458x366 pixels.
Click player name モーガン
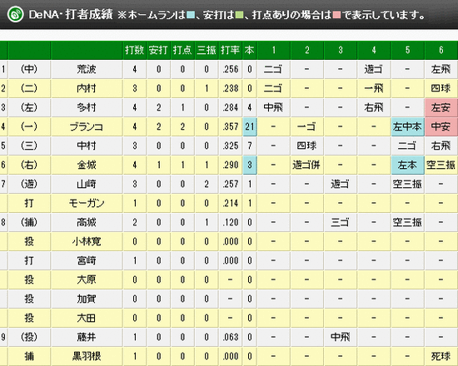tap(87, 203)
